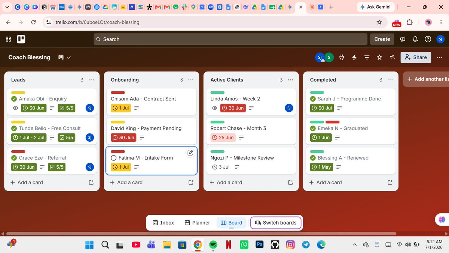Click Add another list
This screenshot has height=253, width=449.
tap(426, 79)
